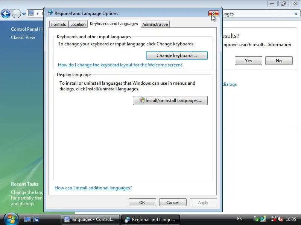Click the tray icon left of the network icon
Screen dimensions: 301x225
(x=263, y=219)
